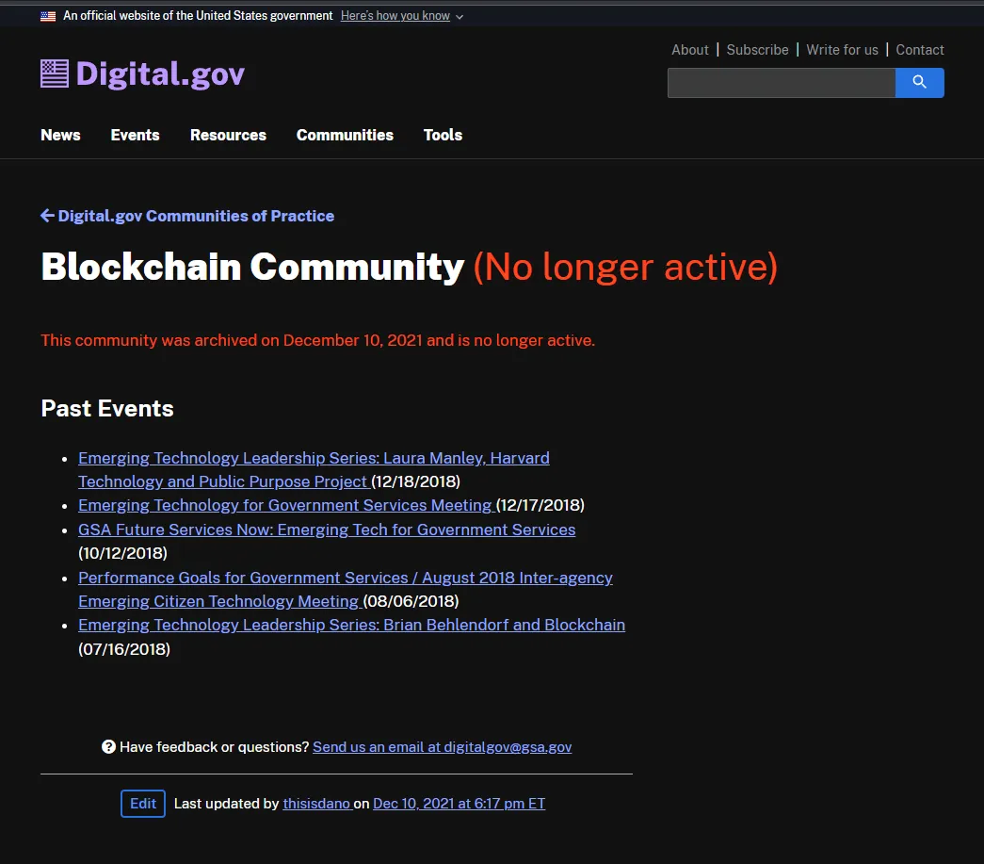Viewport: 984px width, 864px height.
Task: Open Performance Goals for Government Services event
Action: (x=346, y=589)
